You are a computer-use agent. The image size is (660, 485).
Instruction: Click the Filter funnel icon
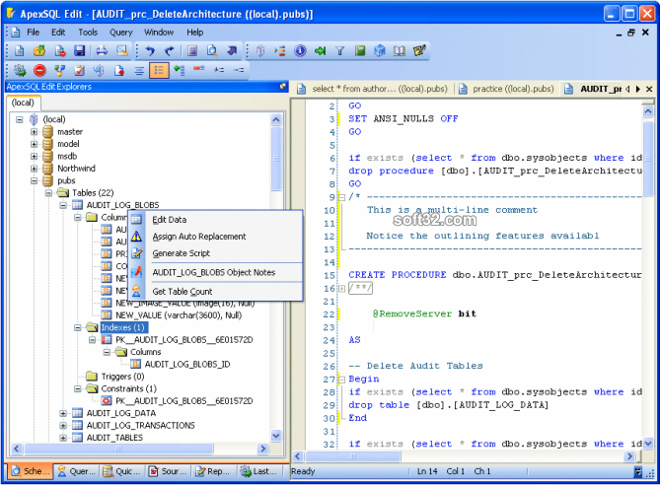[x=340, y=51]
